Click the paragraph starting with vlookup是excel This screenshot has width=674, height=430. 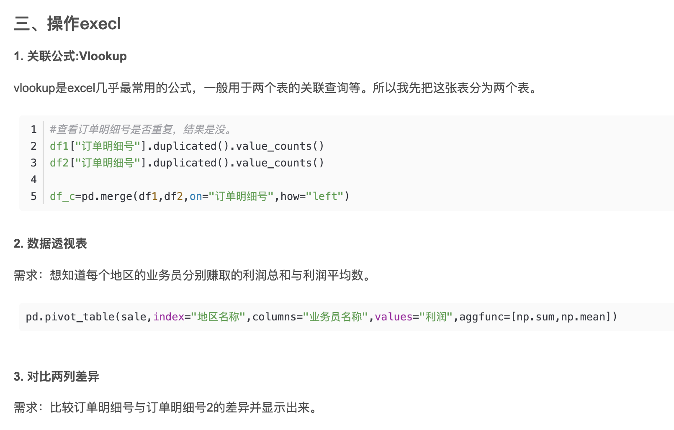point(275,88)
